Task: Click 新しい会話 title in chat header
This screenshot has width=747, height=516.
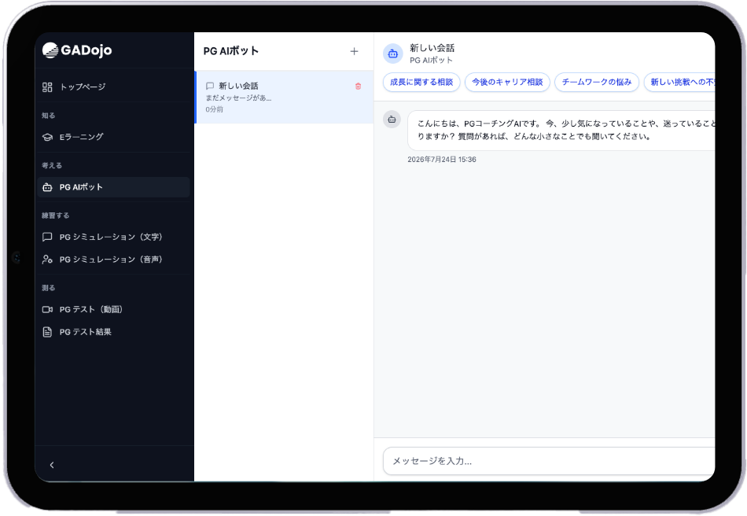Action: point(432,48)
